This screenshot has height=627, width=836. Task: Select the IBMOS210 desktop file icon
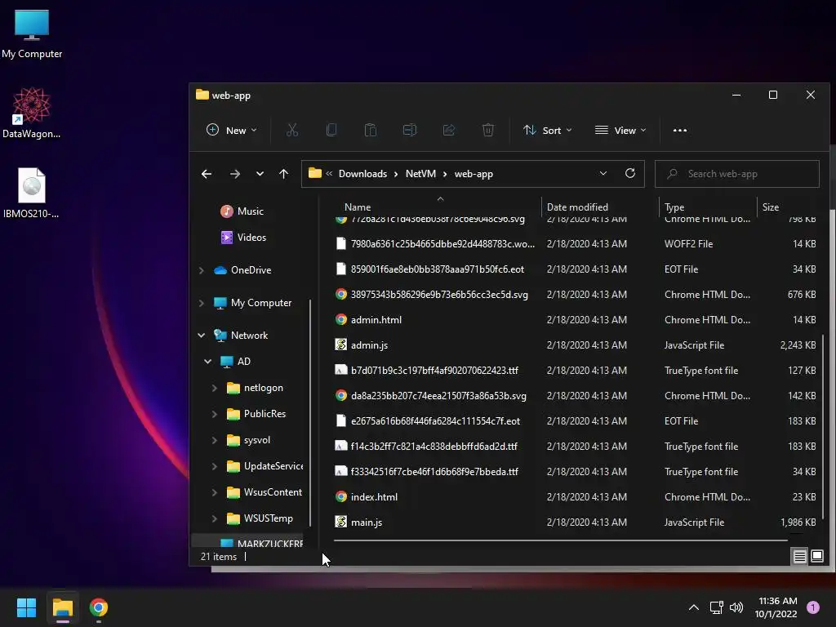tap(32, 193)
